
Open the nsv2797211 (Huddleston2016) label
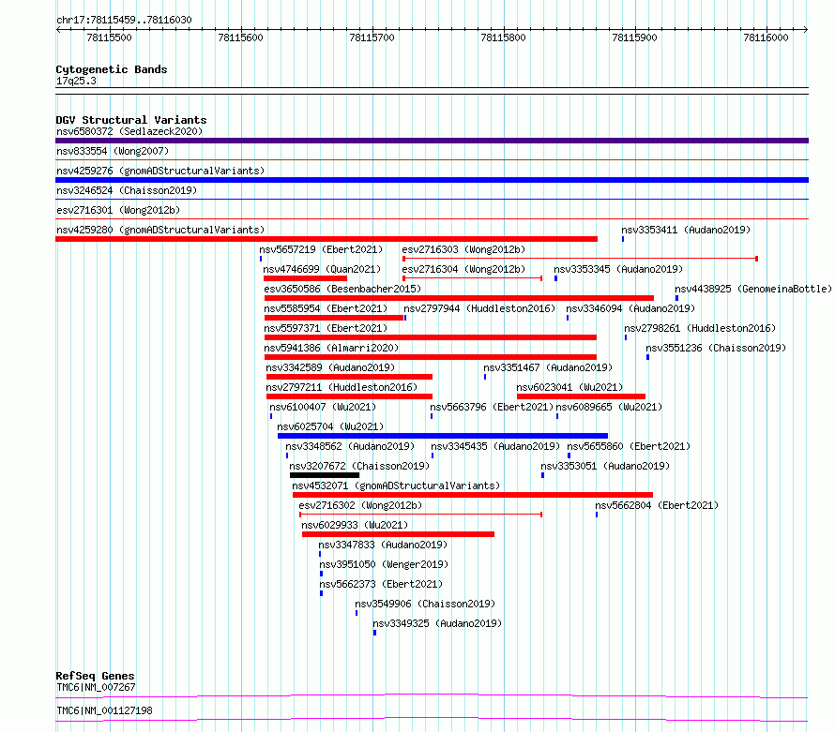point(342,387)
